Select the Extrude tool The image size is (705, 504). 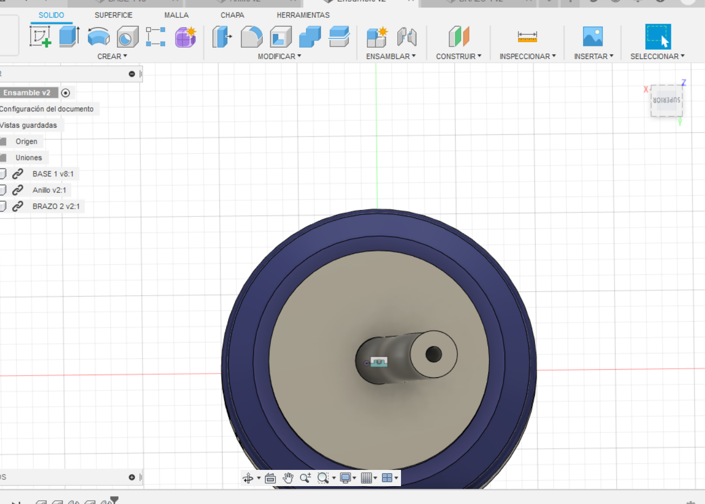tap(69, 37)
